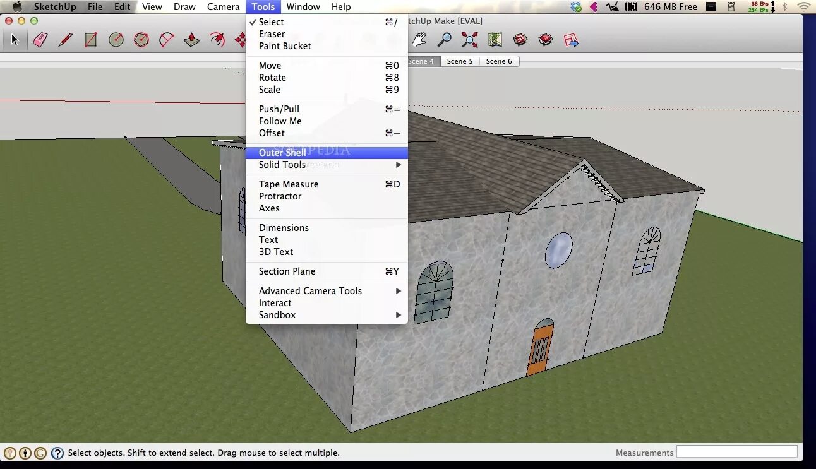Open the Help menu

(x=341, y=7)
